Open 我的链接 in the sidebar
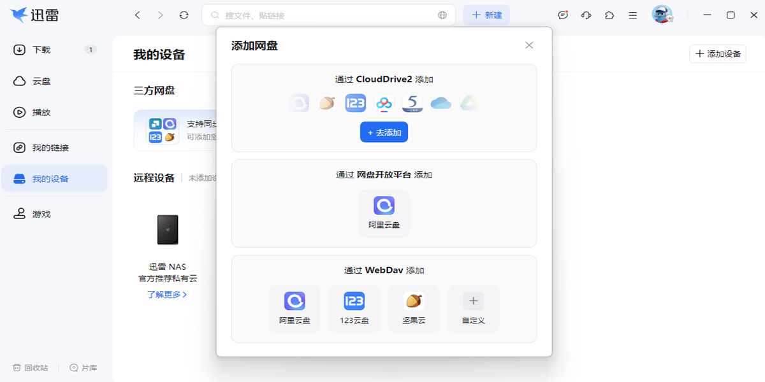Image resolution: width=765 pixels, height=382 pixels. click(54, 148)
